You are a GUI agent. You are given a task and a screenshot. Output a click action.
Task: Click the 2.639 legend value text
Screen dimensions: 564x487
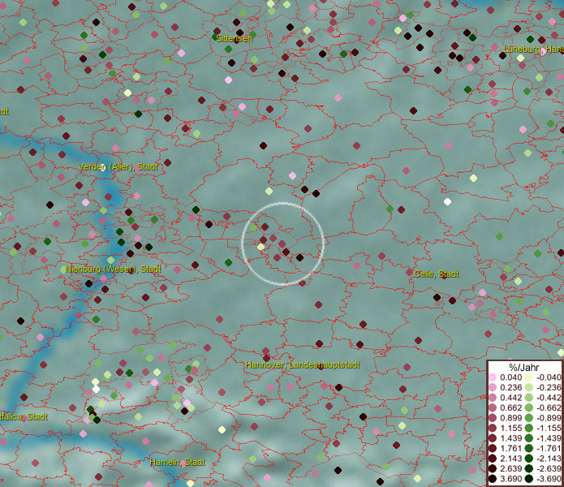tap(510, 468)
